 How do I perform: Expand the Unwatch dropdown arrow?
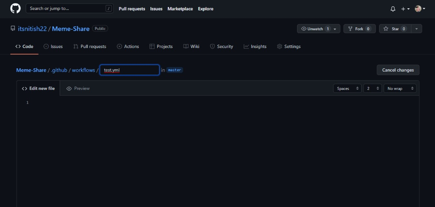tap(335, 29)
